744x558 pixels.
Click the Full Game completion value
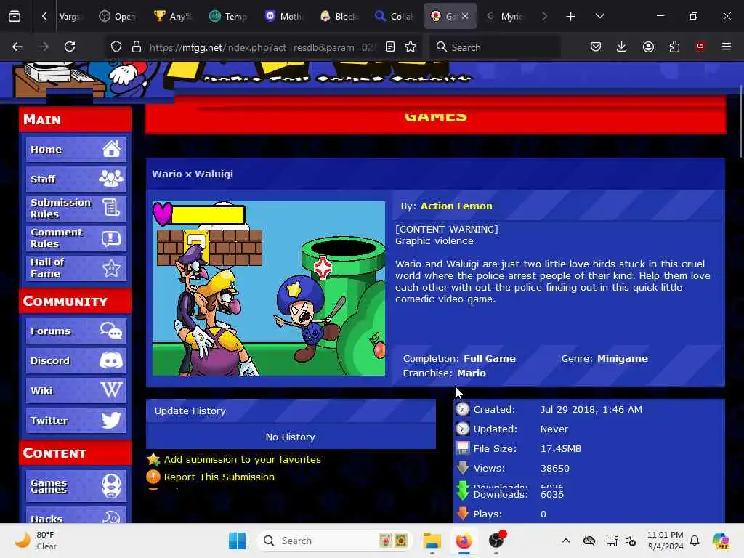(489, 359)
